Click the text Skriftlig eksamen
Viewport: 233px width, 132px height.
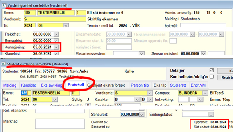(103, 19)
